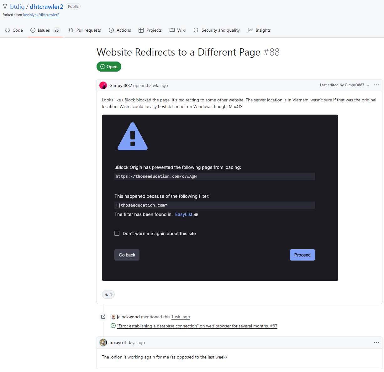
Task: Click the reaction button showing 4
Action: pyautogui.click(x=108, y=294)
